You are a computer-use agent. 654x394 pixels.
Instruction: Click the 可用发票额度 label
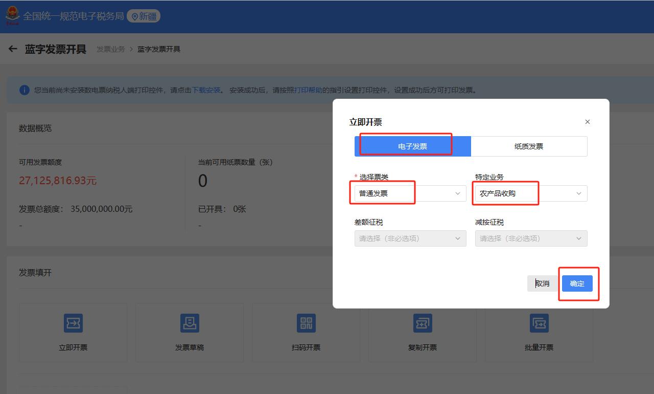click(x=40, y=162)
